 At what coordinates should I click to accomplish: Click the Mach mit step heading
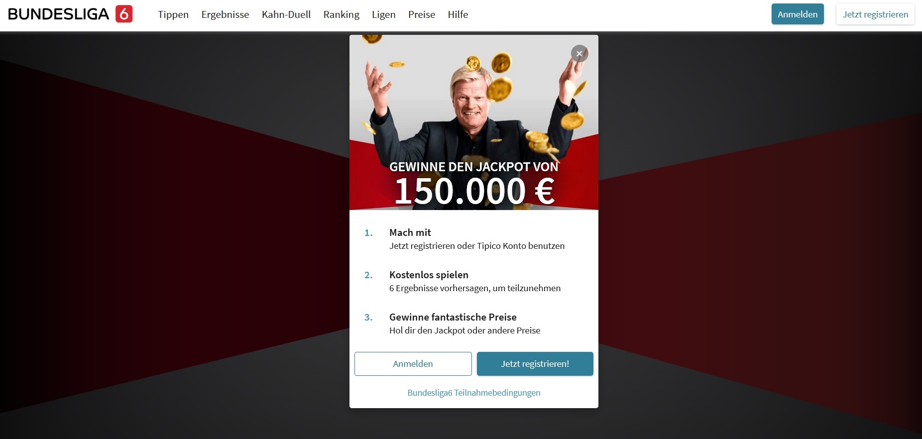coord(410,232)
